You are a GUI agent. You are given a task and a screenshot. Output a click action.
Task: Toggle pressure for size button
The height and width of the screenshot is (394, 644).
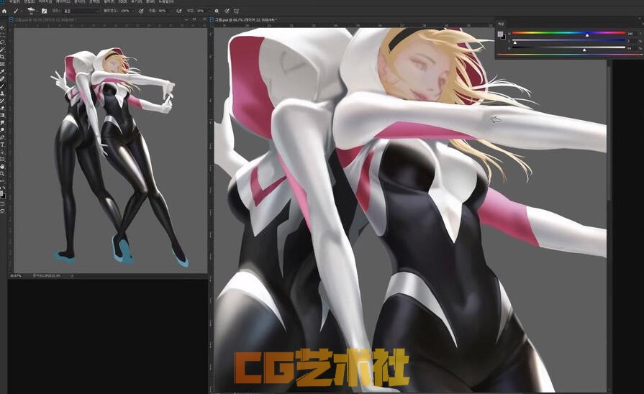pos(227,11)
